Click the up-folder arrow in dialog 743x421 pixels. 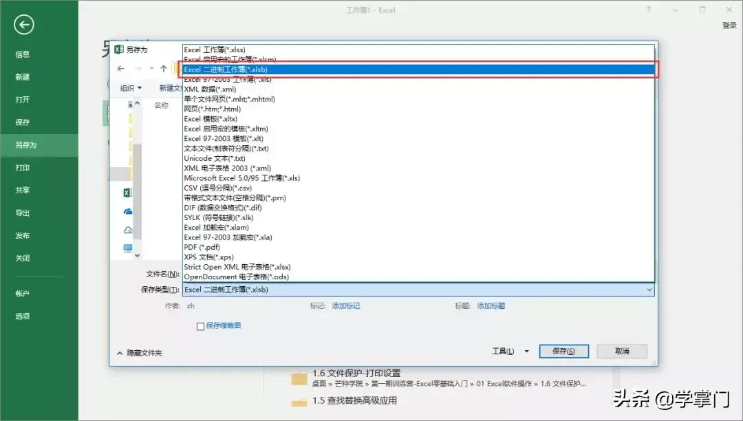pyautogui.click(x=164, y=69)
